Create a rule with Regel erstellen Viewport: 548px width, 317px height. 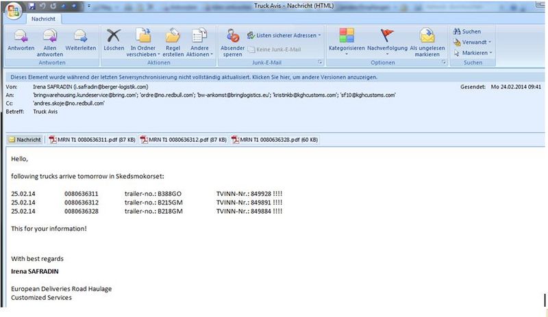173,42
